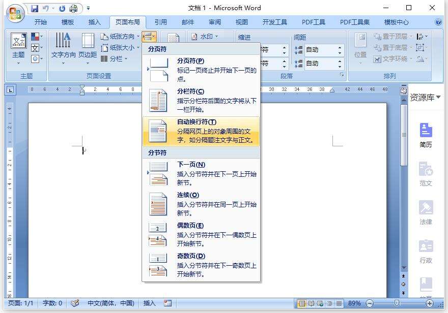Redo action using Quick Access toolbar icon
Viewport: 448px width, 313px height.
point(62,9)
